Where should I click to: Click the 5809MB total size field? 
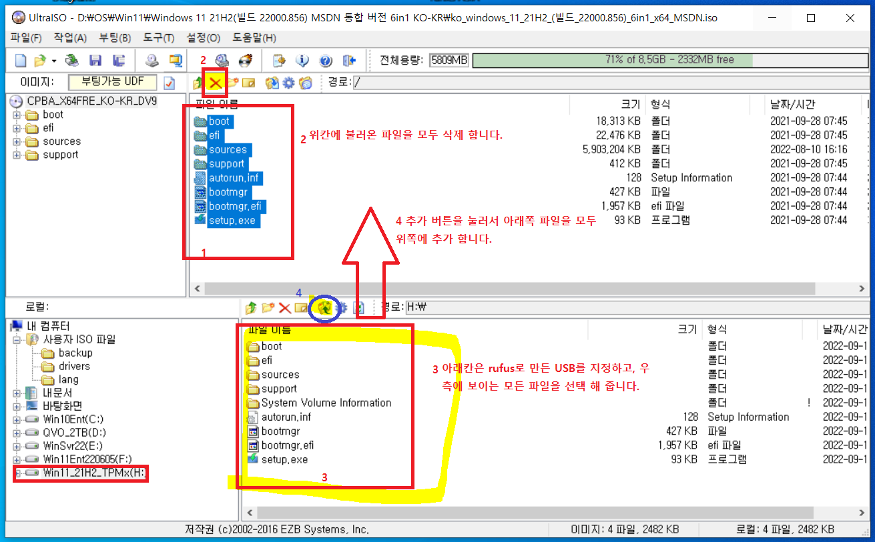tap(449, 60)
